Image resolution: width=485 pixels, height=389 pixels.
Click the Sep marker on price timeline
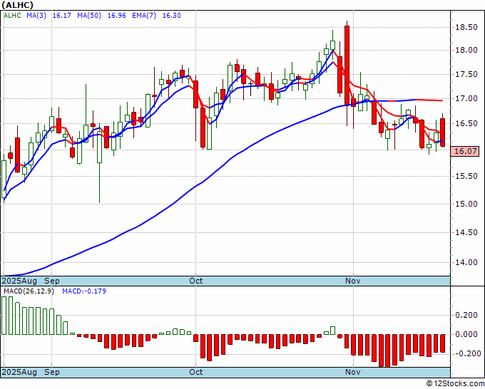point(52,281)
